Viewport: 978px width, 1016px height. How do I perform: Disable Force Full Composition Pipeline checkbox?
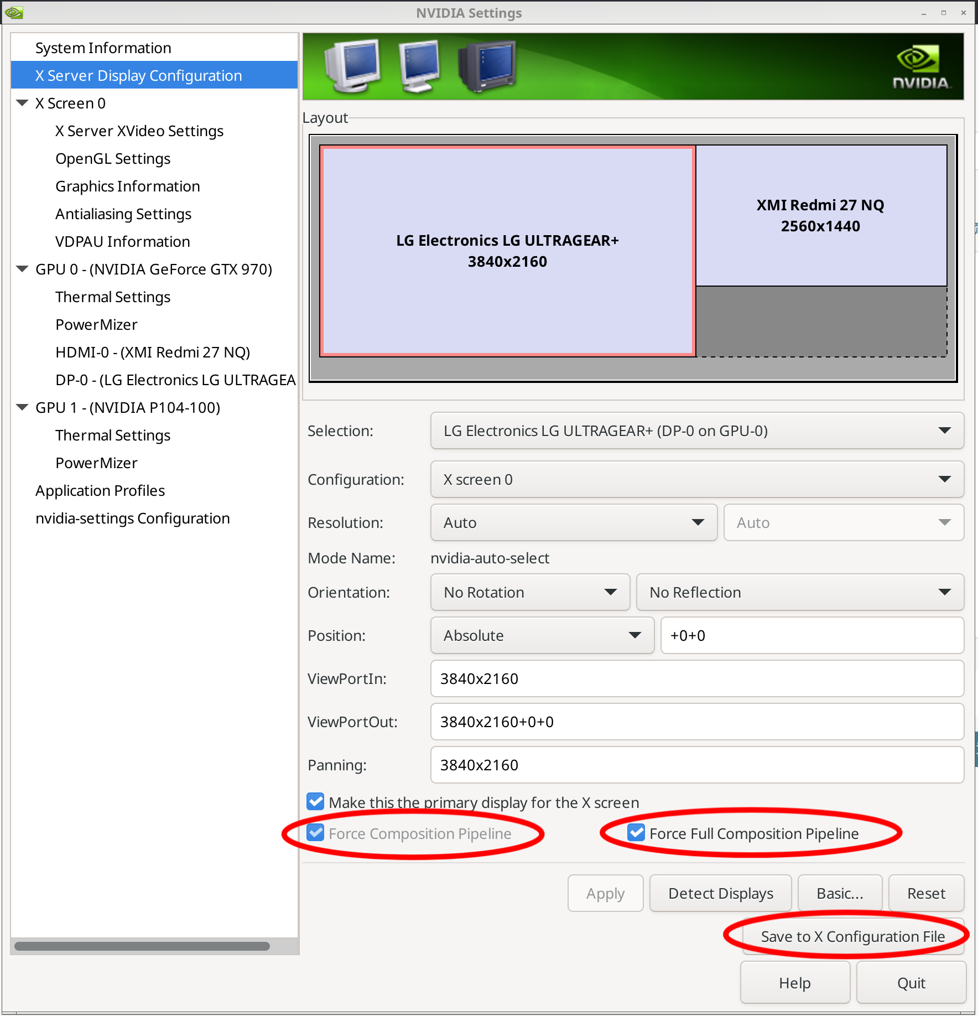636,832
